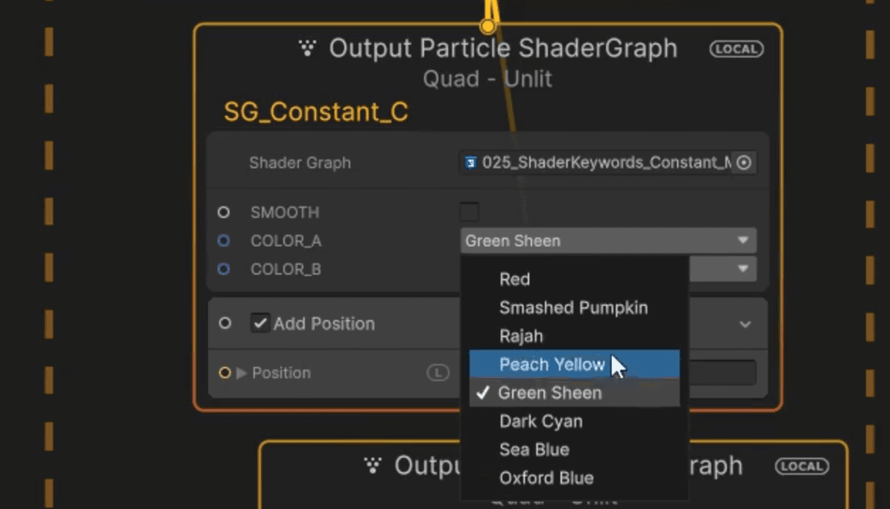Click the SMOOTH port circle
890x509 pixels.
point(224,212)
